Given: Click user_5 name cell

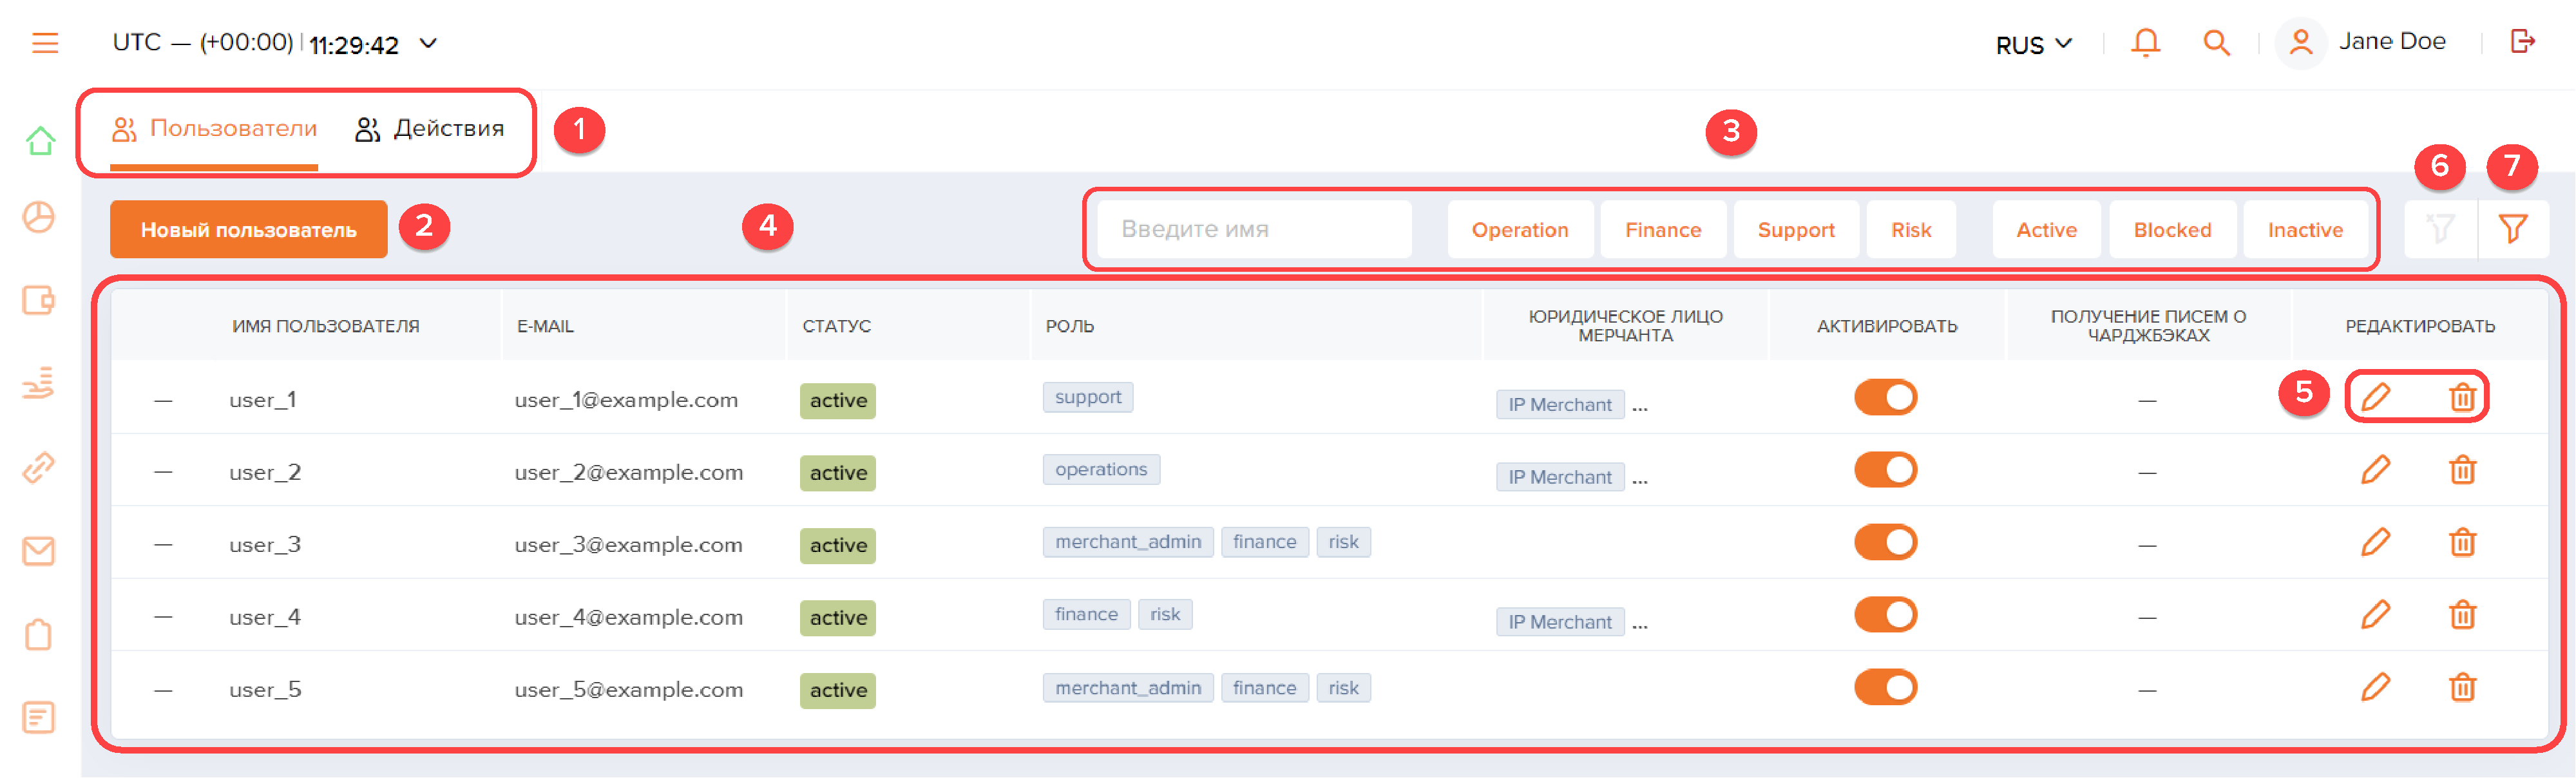Looking at the screenshot, I should point(265,689).
